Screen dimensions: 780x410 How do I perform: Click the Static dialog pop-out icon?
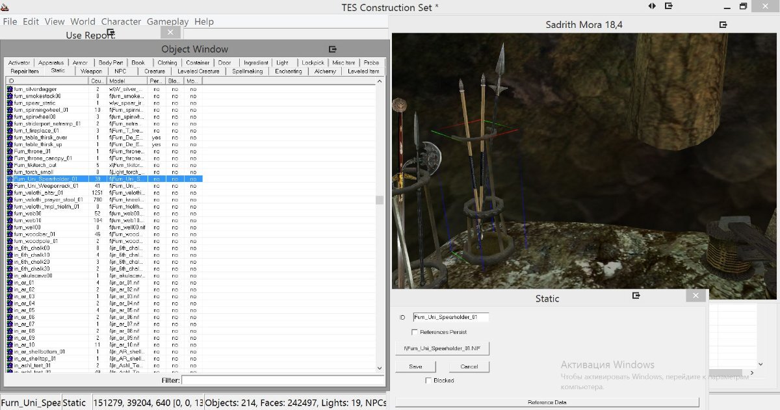(x=636, y=296)
